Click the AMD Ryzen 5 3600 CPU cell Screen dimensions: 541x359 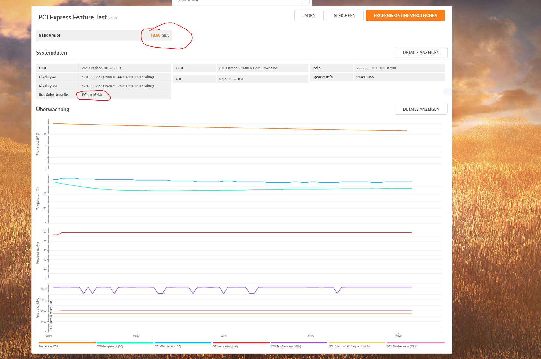pos(248,68)
